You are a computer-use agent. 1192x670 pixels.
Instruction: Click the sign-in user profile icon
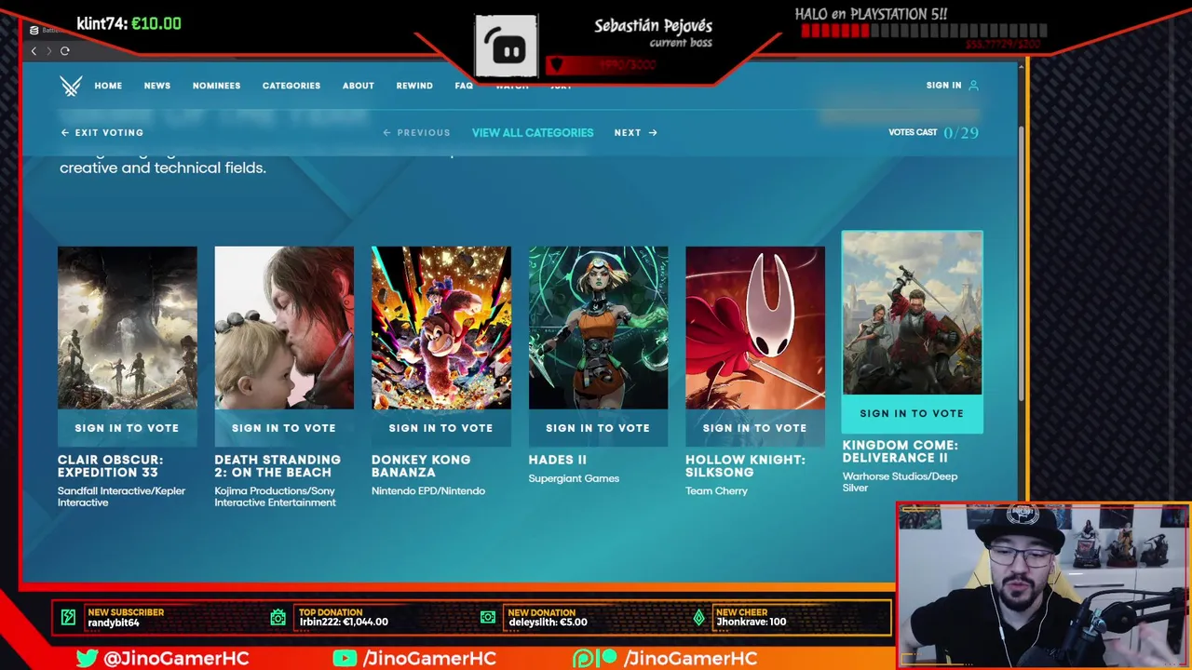pos(973,86)
